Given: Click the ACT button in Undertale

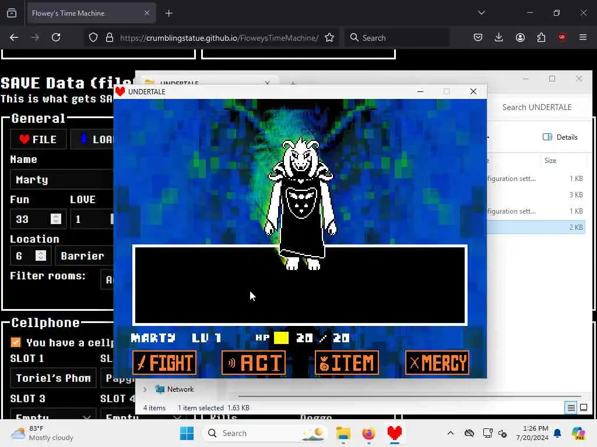Looking at the screenshot, I should (x=254, y=363).
